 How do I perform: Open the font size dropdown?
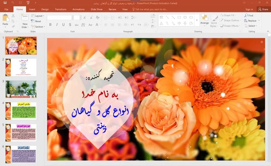coord(80,17)
